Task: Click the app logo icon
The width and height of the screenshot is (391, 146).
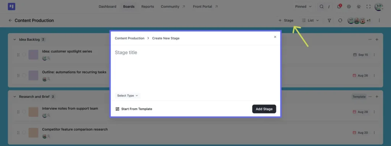Action: (11, 6)
